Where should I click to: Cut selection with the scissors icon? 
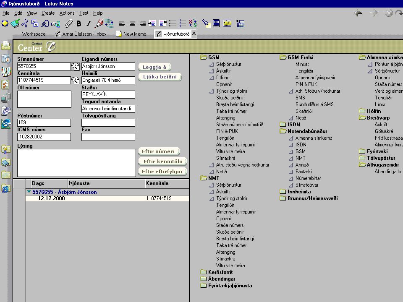pyautogui.click(x=25, y=23)
